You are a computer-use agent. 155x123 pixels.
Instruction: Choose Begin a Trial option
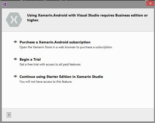pyautogui.click(x=30, y=59)
